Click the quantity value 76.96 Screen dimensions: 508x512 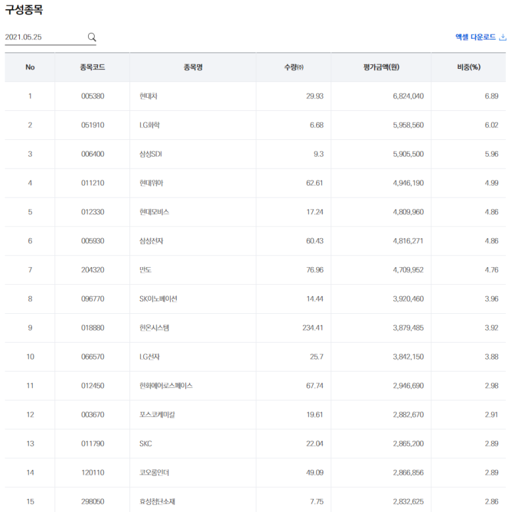(315, 270)
